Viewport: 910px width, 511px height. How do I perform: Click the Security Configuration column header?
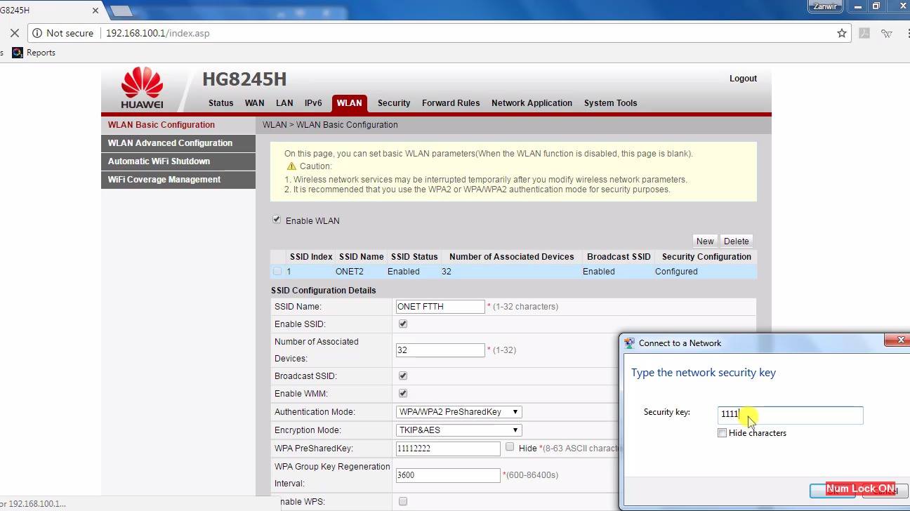tap(706, 257)
